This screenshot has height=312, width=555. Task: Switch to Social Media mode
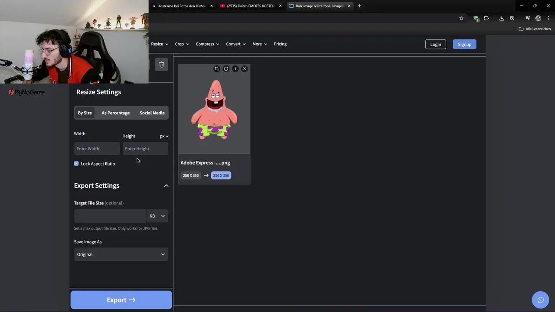pos(152,113)
